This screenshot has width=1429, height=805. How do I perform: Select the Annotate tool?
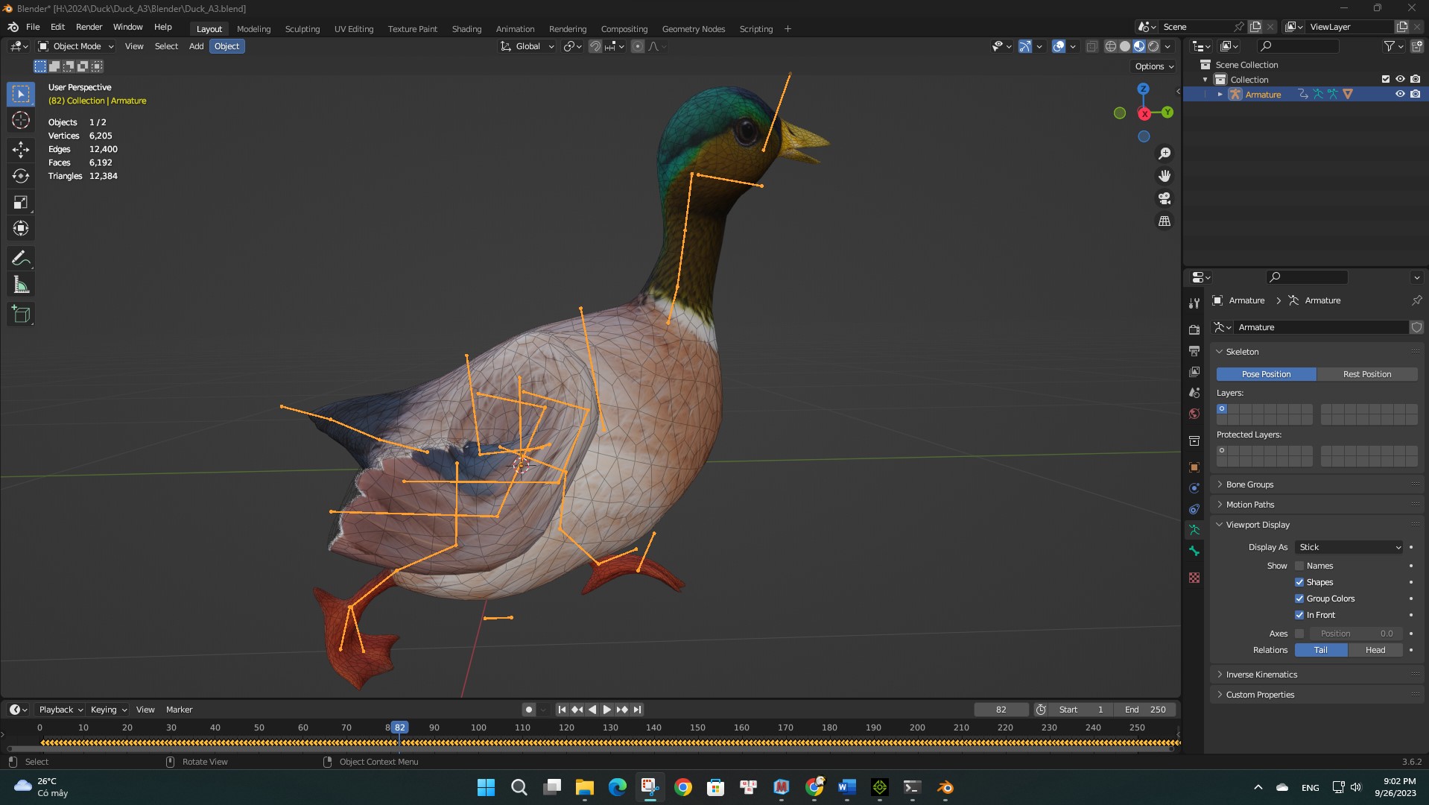pyautogui.click(x=21, y=257)
